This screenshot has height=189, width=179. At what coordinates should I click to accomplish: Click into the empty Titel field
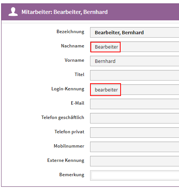click(x=135, y=75)
